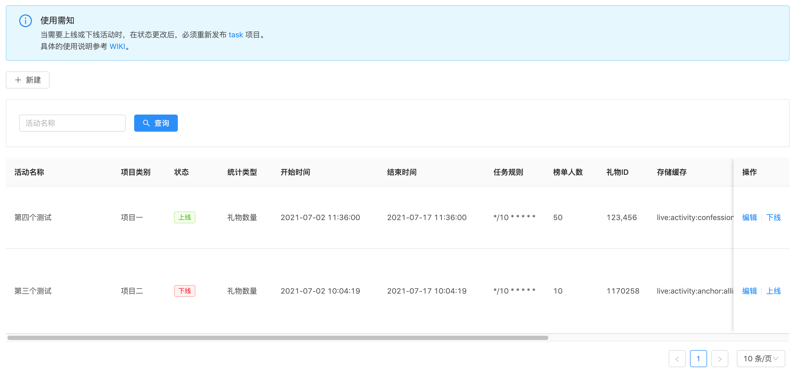Click the 活动名称 column header
The width and height of the screenshot is (797, 373).
pyautogui.click(x=29, y=172)
